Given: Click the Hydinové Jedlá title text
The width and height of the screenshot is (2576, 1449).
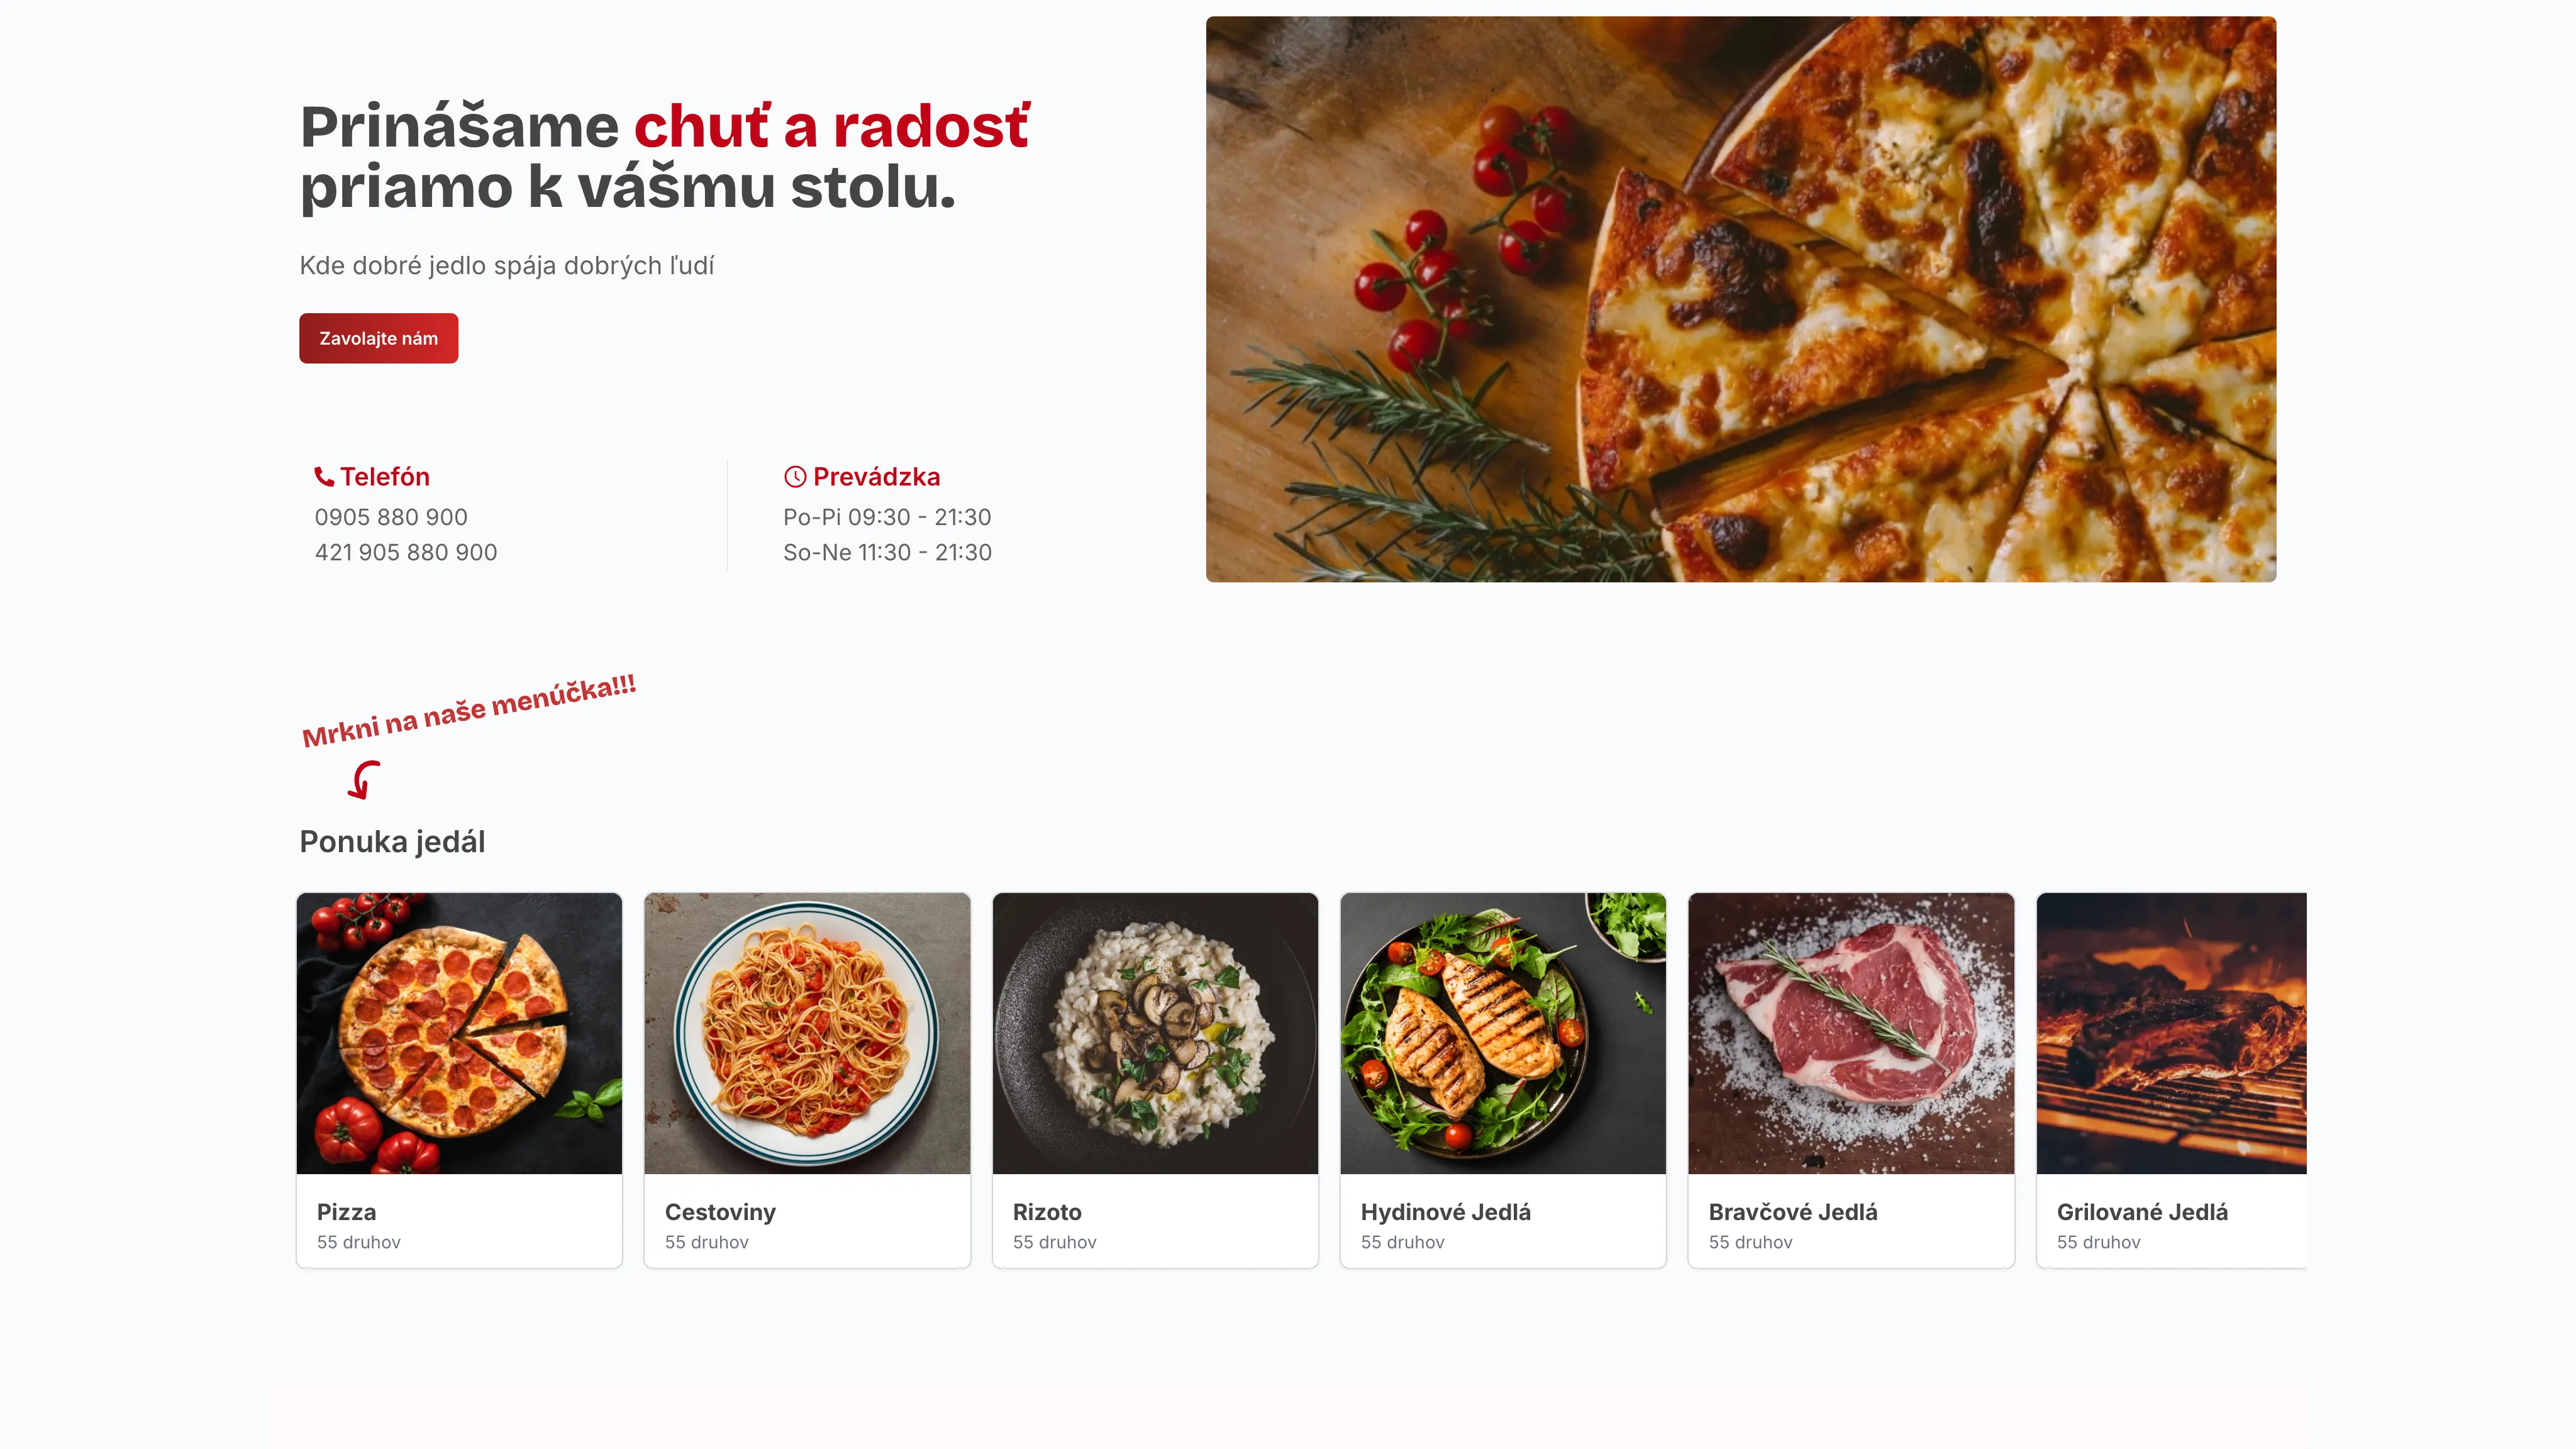Looking at the screenshot, I should pos(1446,1212).
